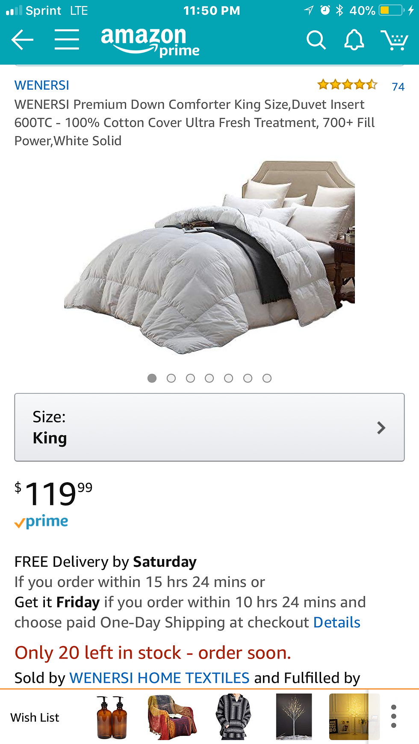Select the last image pagination dot
Viewport: 419px width, 744px height.
pos(267,378)
